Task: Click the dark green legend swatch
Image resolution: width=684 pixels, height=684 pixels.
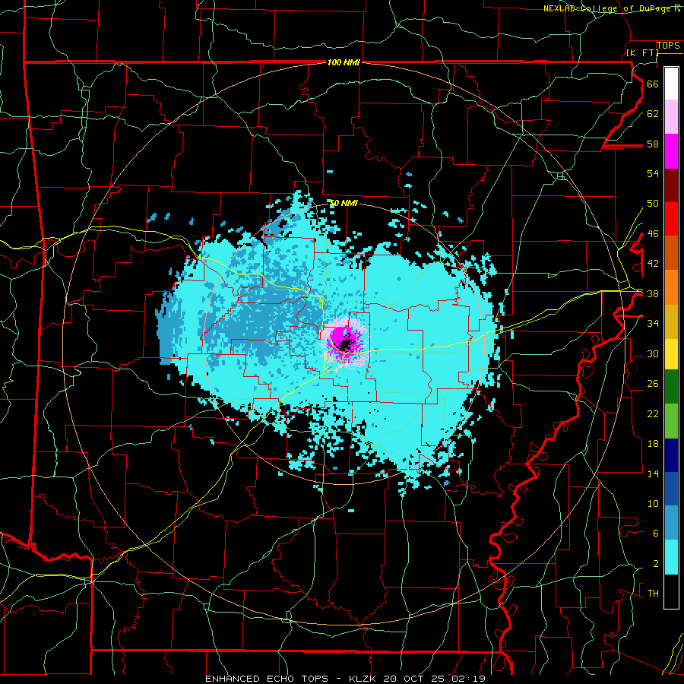Action: (x=671, y=387)
